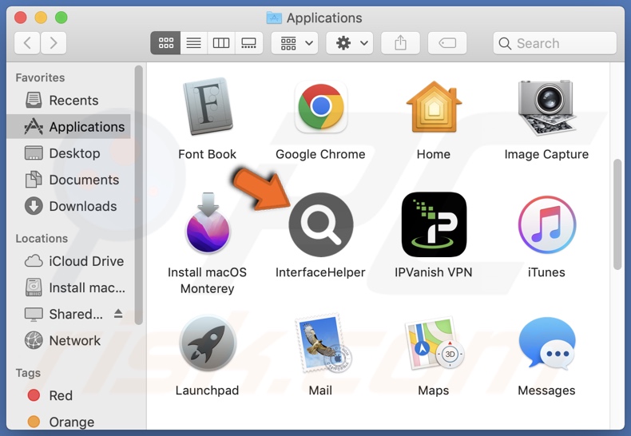631x436 pixels.
Task: Open Downloads in the sidebar
Action: [x=69, y=206]
